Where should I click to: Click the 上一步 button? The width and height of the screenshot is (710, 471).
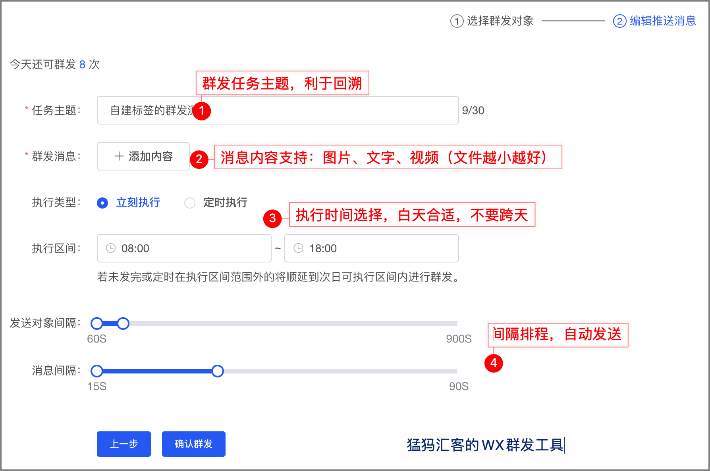(x=124, y=444)
